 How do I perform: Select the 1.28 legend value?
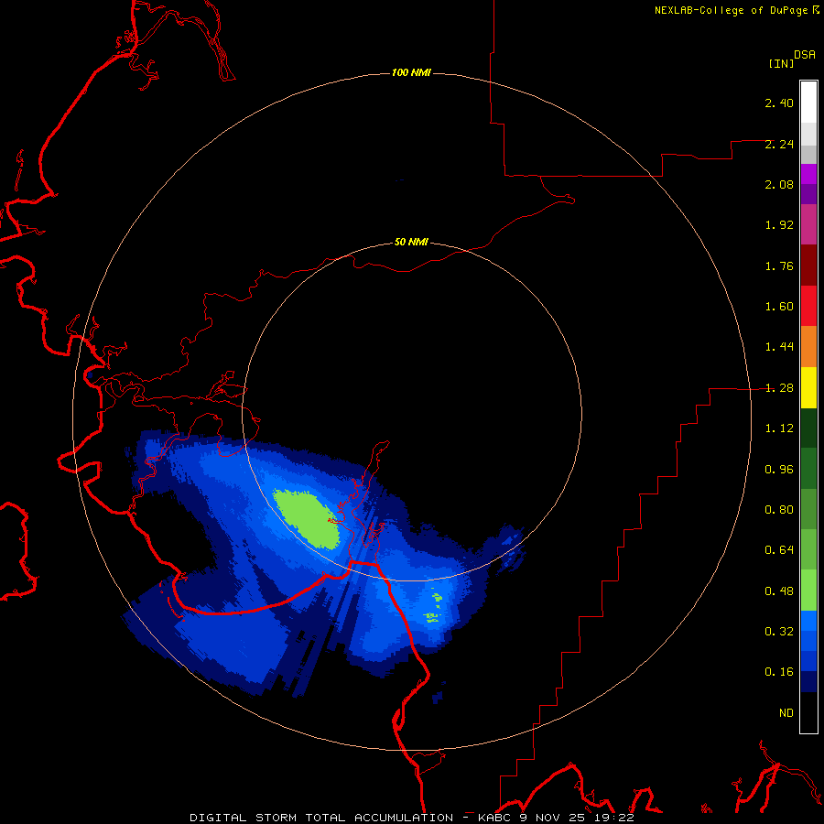[779, 388]
